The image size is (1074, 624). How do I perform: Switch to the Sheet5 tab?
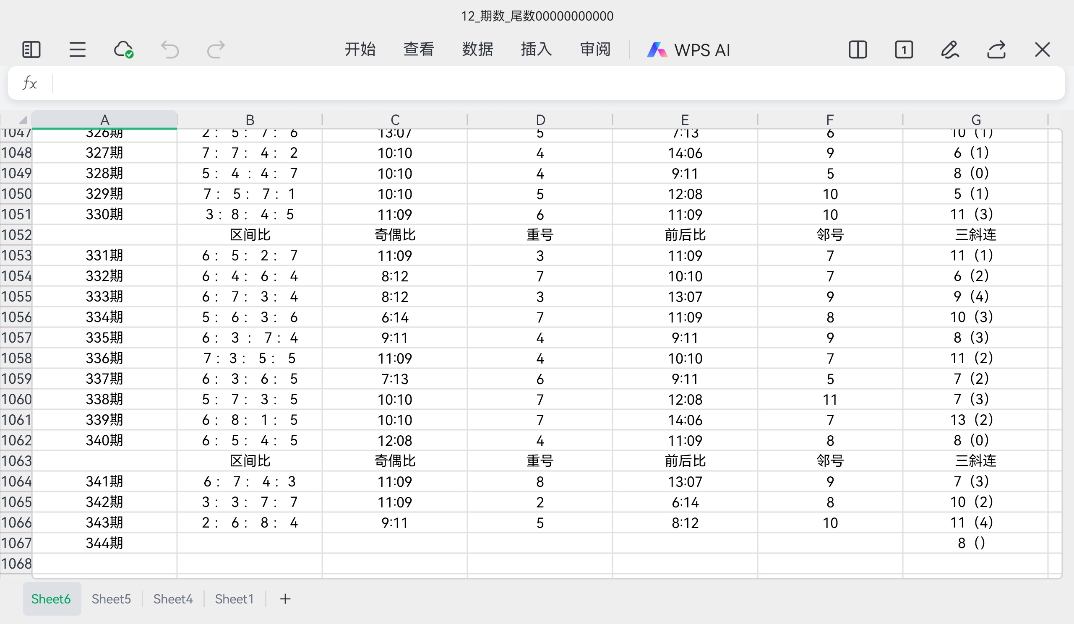point(111,599)
